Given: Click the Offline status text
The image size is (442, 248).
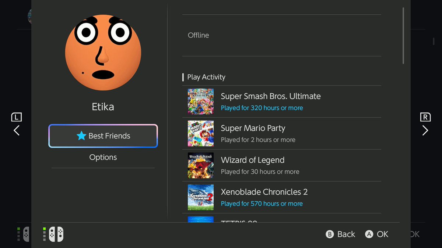Looking at the screenshot, I should tap(199, 35).
